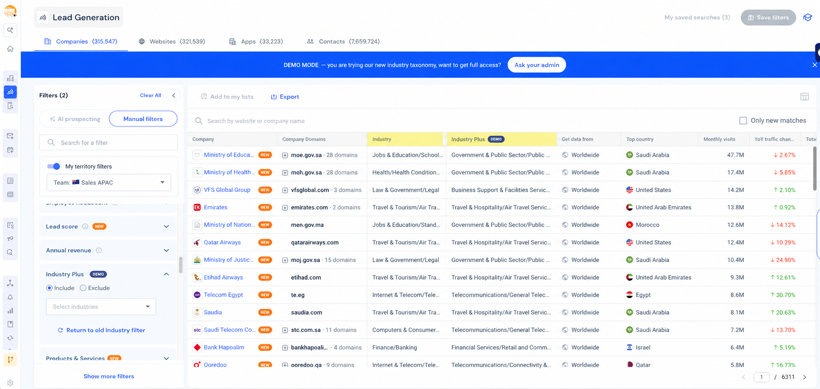Click the Lead score info icon
This screenshot has width=820, height=389.
(x=85, y=226)
